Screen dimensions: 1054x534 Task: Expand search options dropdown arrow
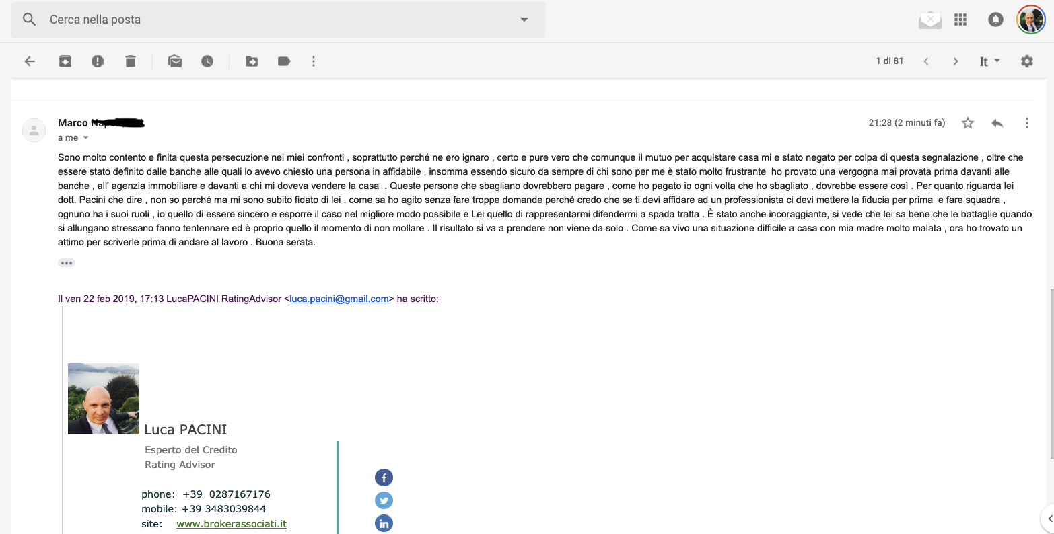(x=524, y=20)
